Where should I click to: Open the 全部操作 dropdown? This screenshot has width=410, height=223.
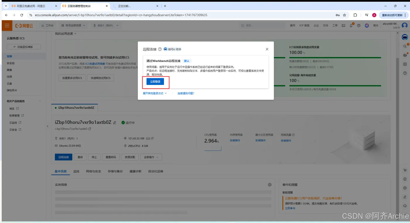coord(151,157)
